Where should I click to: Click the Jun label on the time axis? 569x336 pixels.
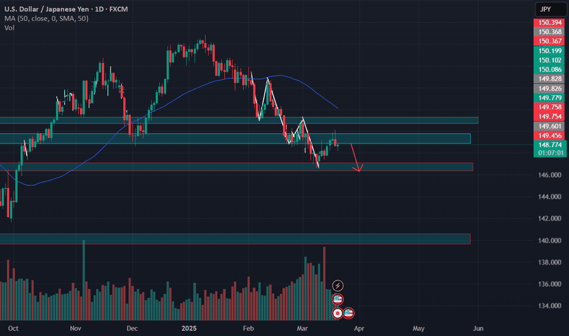478,329
